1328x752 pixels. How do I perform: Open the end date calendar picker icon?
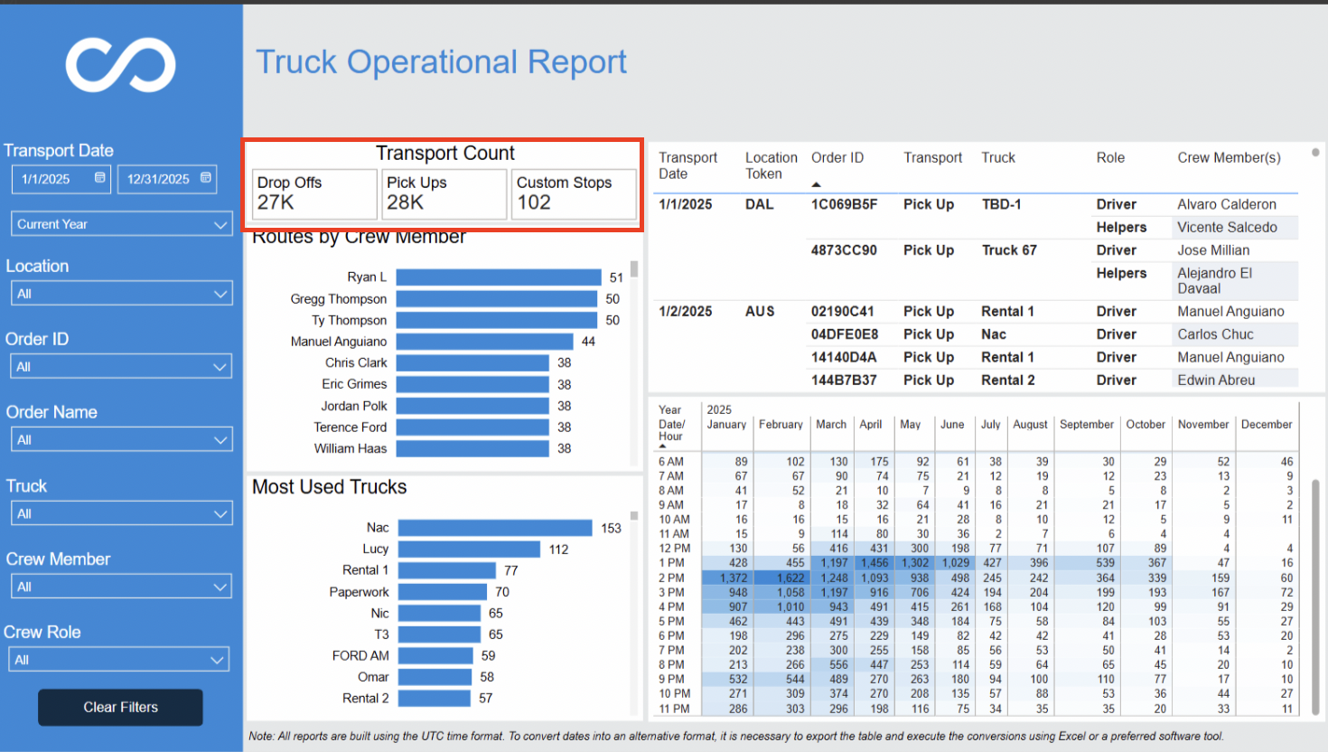pos(206,178)
